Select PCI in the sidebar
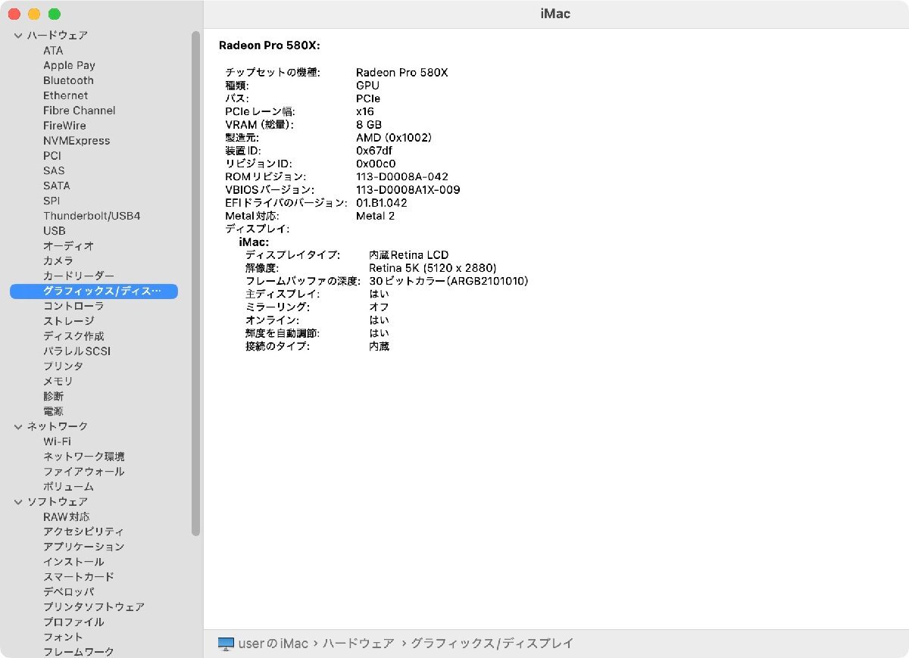 [52, 156]
